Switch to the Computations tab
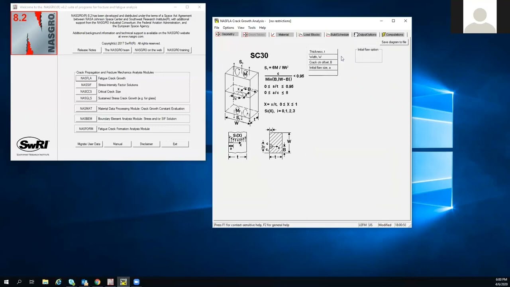Screen dimensions: 510x287 click(x=392, y=35)
